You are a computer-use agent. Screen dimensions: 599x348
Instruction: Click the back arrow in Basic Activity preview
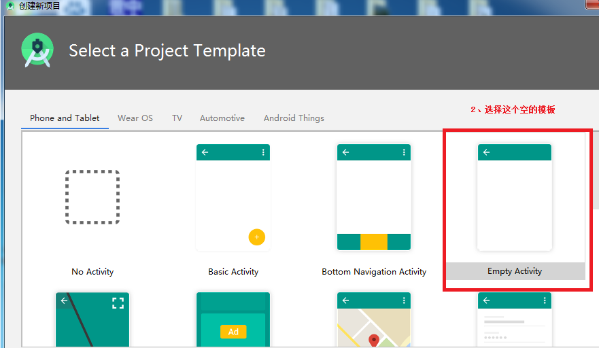point(205,152)
